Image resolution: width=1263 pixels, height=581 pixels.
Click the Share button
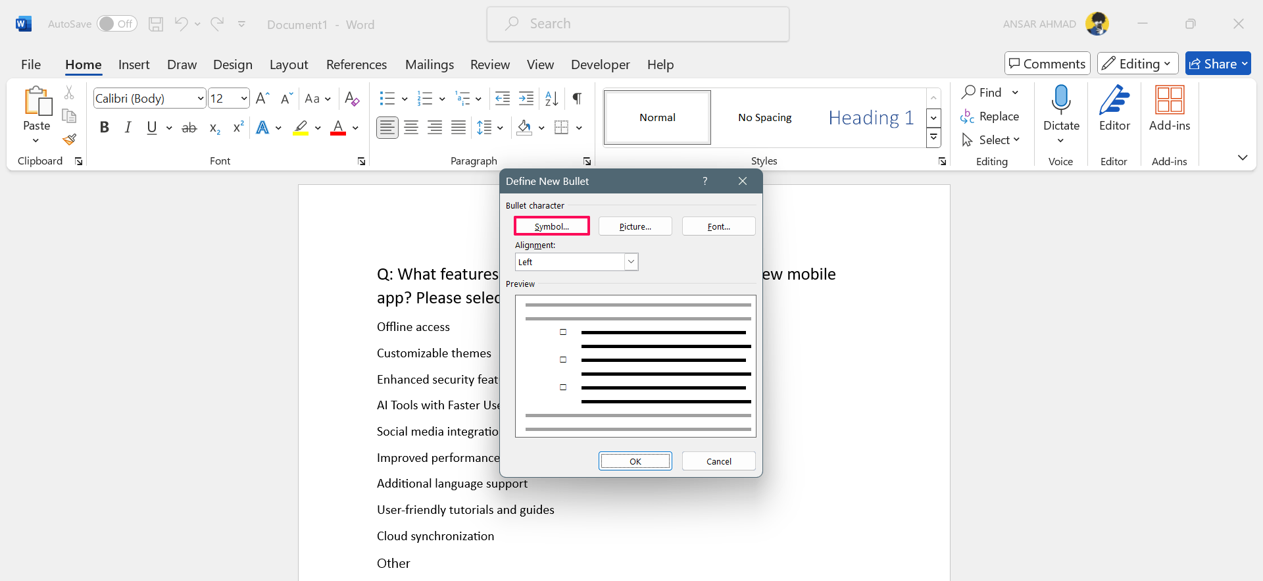pos(1218,63)
